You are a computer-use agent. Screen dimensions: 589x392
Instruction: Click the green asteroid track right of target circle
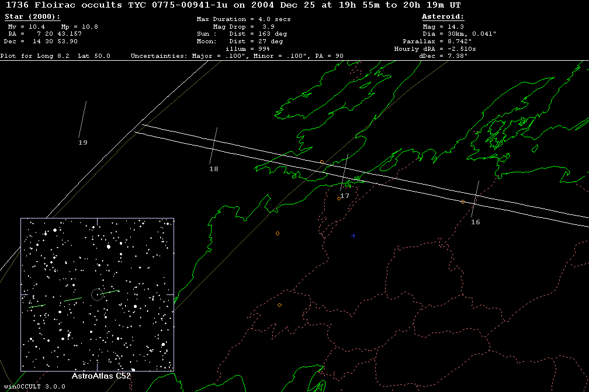coord(110,292)
